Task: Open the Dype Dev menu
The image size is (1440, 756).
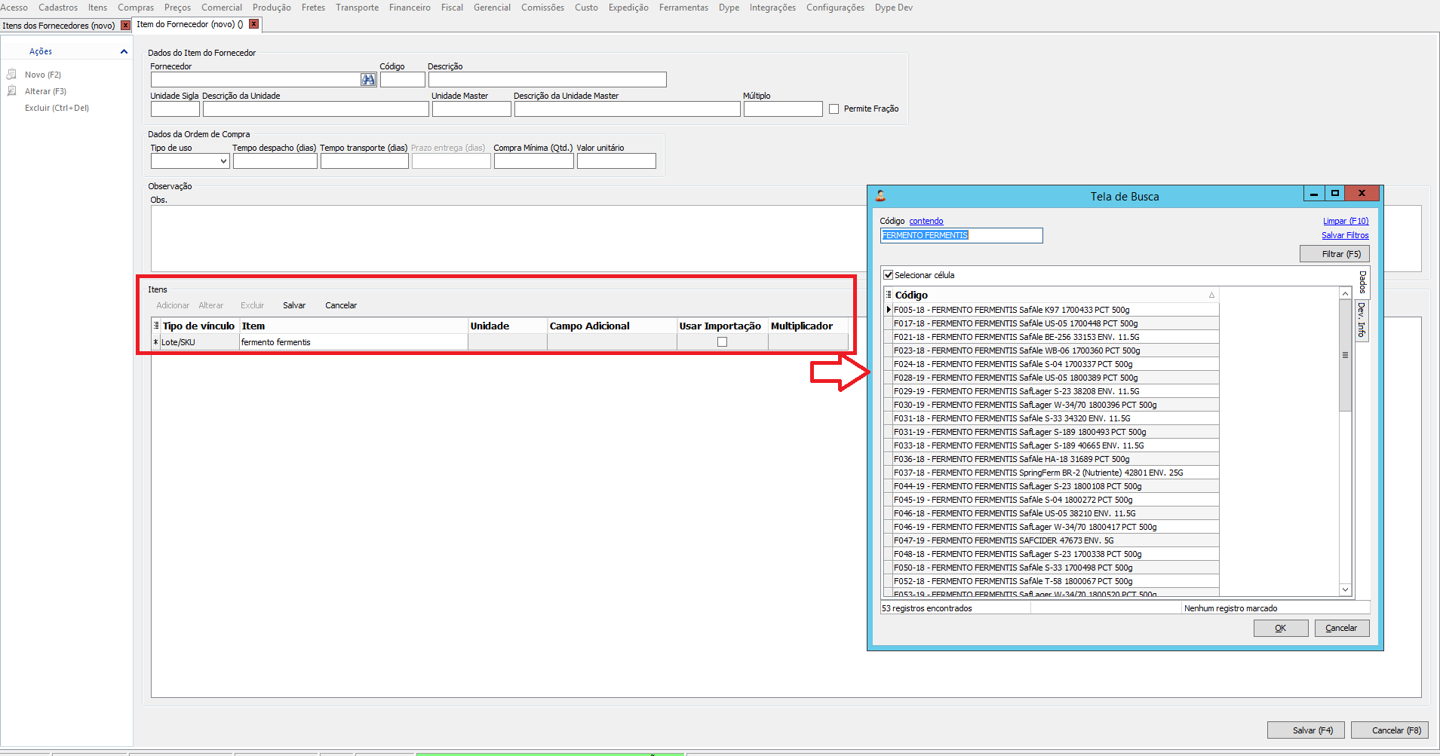Action: point(894,8)
